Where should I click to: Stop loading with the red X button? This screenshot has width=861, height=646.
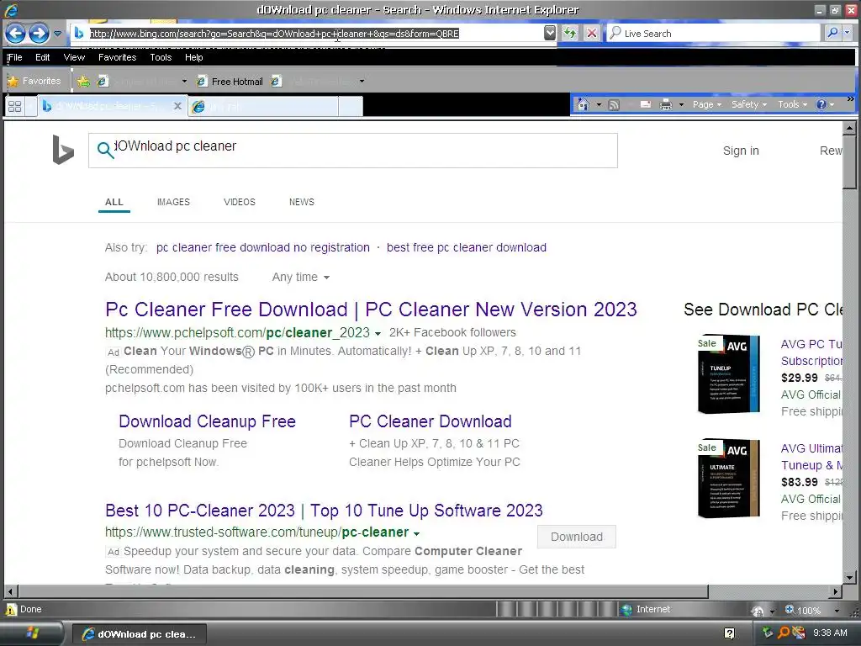pyautogui.click(x=591, y=34)
